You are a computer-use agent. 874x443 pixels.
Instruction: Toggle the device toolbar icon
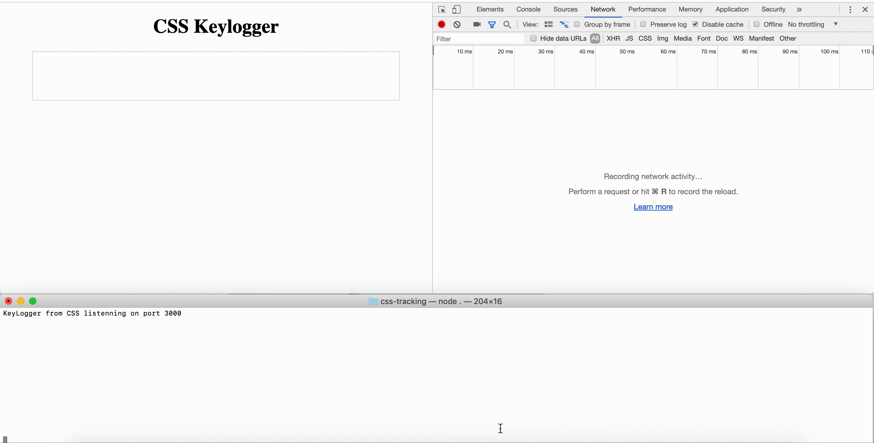point(456,9)
